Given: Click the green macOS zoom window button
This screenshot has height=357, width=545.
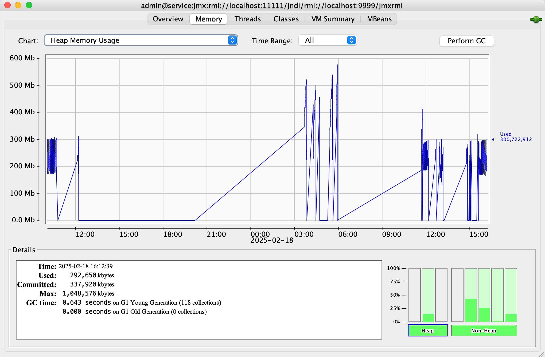Looking at the screenshot, I should tap(29, 5).
